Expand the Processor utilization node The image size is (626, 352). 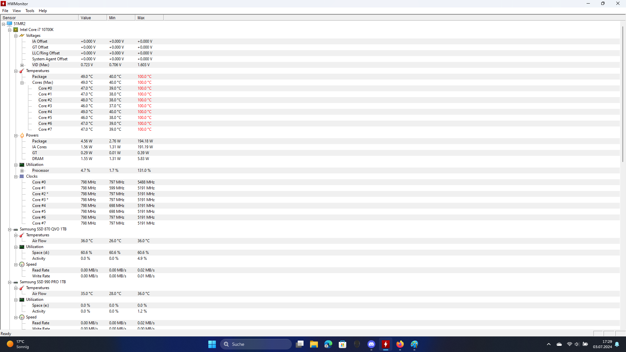pos(22,171)
